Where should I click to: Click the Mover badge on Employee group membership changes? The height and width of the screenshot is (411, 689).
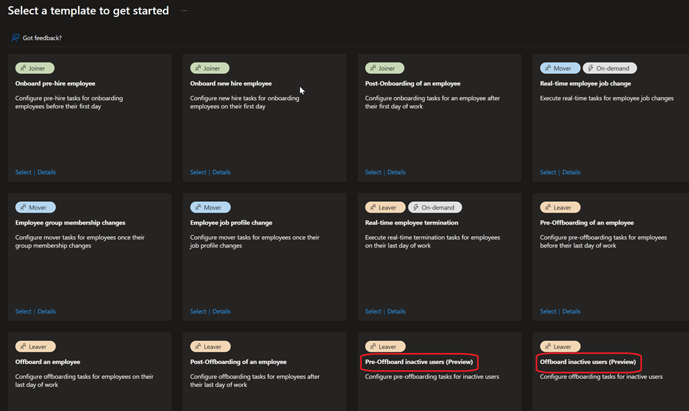[x=35, y=207]
